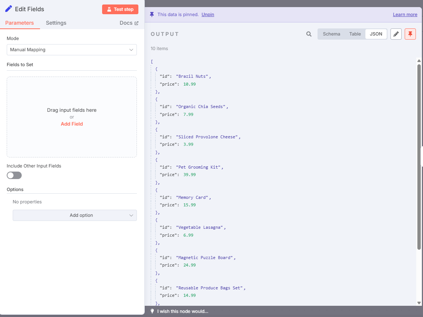Select the price value 6.99
Image resolution: width=423 pixels, height=317 pixels.
188,235
